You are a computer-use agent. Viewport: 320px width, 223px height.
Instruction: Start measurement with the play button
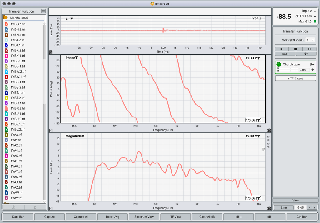(282, 49)
